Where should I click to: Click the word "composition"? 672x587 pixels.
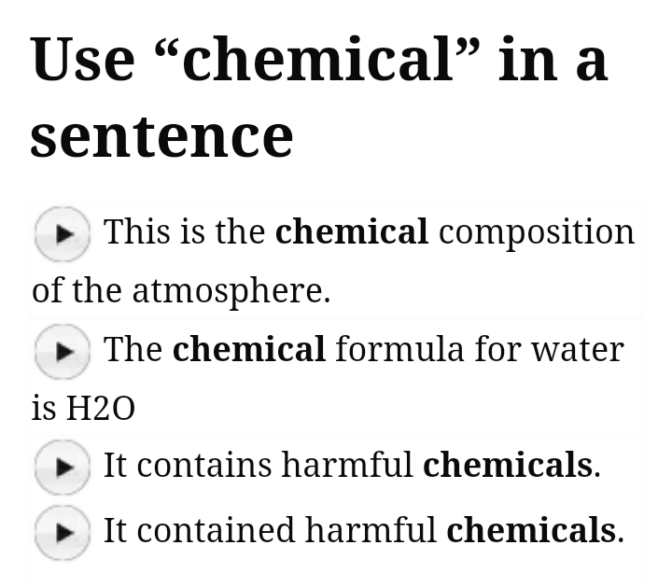[x=536, y=233]
